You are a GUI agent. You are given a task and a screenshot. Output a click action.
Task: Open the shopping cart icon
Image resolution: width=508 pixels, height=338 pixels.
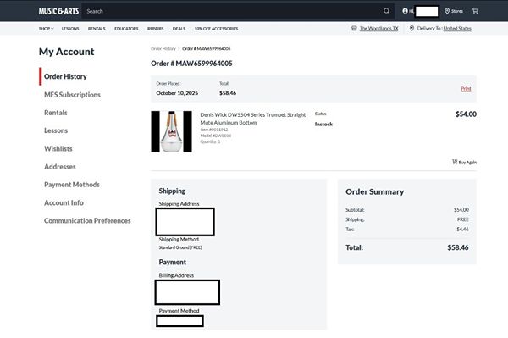click(x=475, y=11)
